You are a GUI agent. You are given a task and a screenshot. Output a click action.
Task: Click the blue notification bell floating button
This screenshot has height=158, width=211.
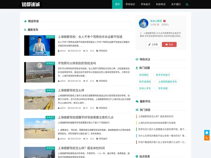[207, 133]
